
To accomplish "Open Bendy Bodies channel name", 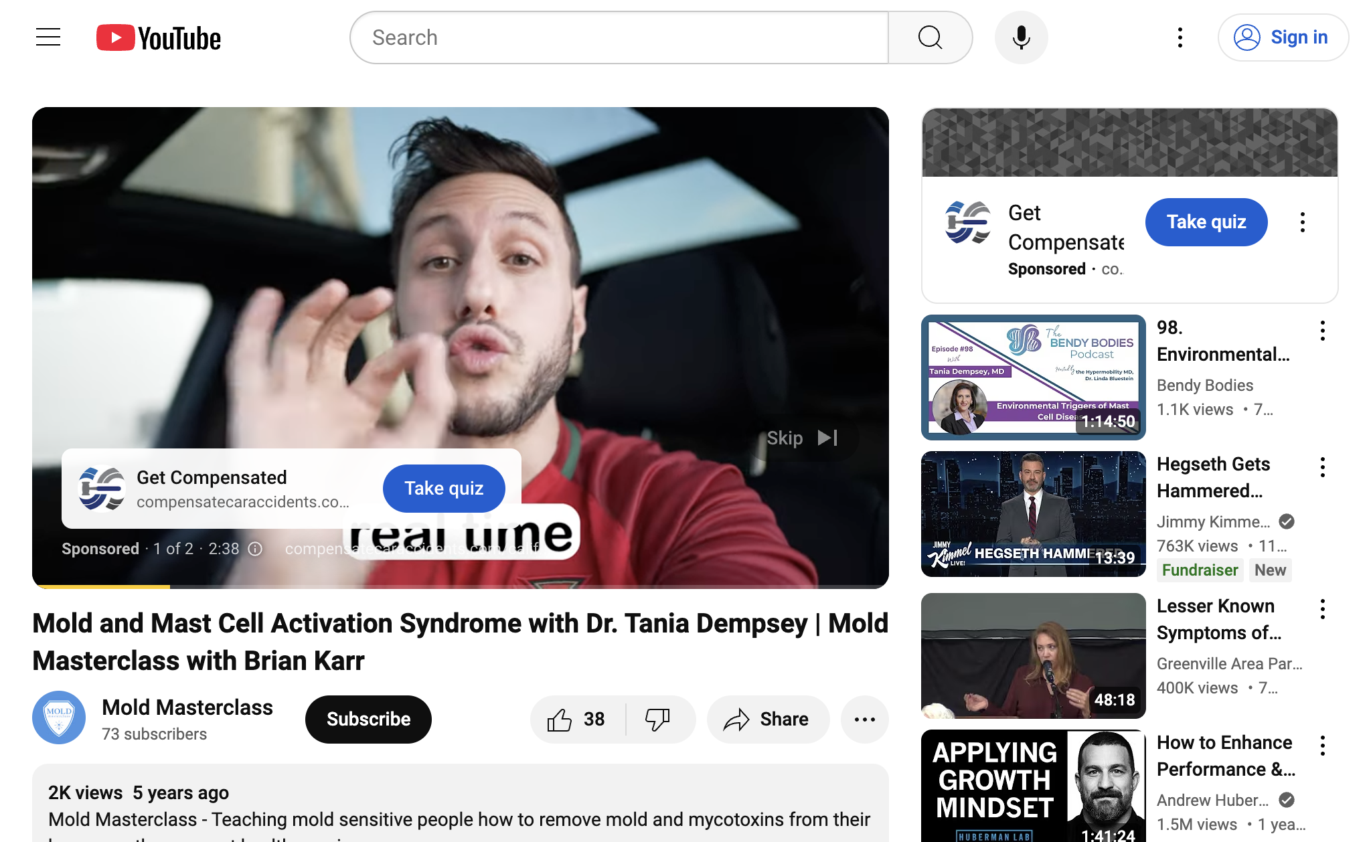I will pos(1205,386).
